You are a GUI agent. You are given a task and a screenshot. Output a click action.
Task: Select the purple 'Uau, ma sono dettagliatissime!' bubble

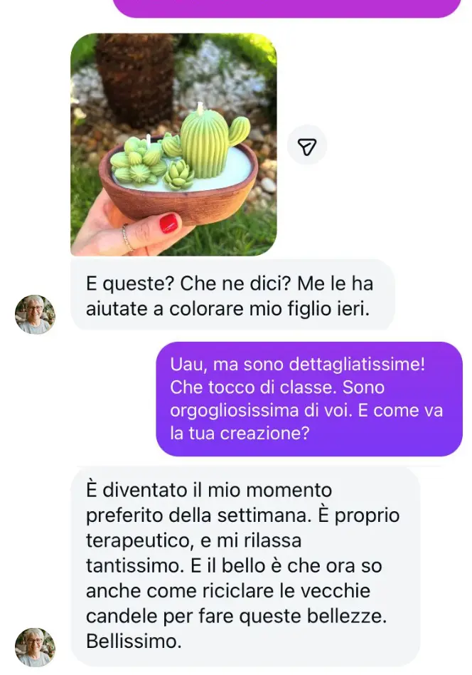[309, 399]
